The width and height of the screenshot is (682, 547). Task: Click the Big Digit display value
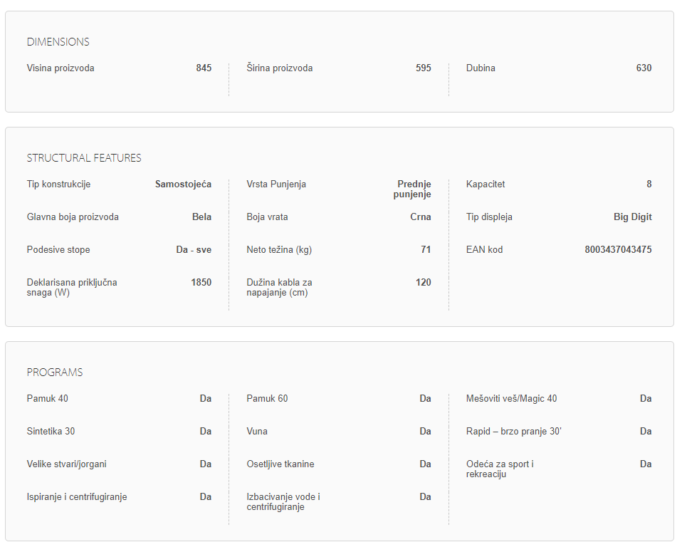click(x=632, y=217)
